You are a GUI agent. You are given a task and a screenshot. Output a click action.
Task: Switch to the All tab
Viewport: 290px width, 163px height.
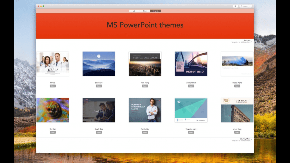pos(134,11)
